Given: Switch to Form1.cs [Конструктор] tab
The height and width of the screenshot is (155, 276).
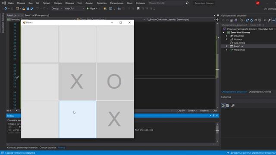Looking at the screenshot, I should click(x=37, y=15).
